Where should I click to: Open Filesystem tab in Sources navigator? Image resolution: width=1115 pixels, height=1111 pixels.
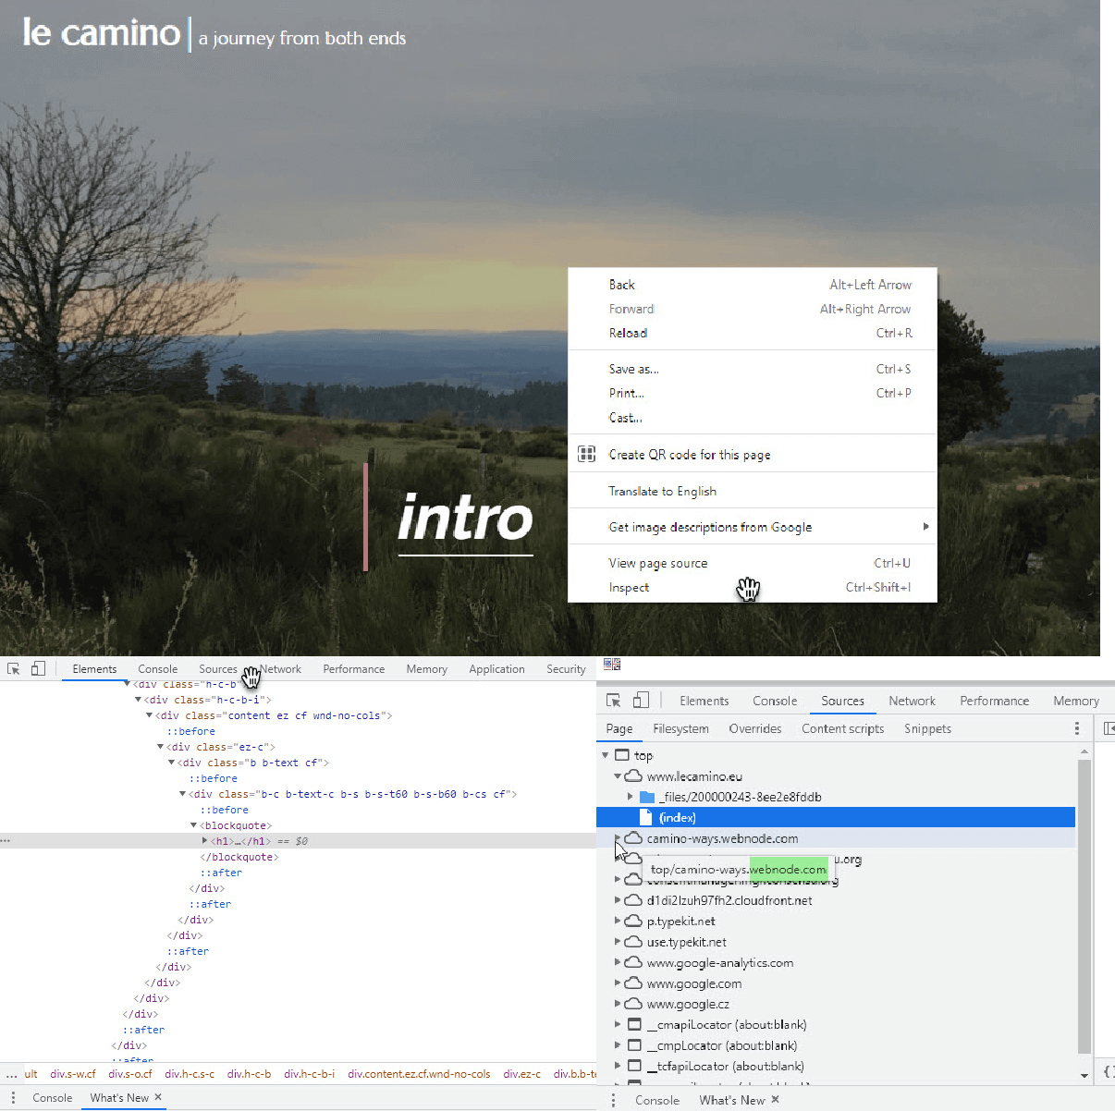click(680, 728)
